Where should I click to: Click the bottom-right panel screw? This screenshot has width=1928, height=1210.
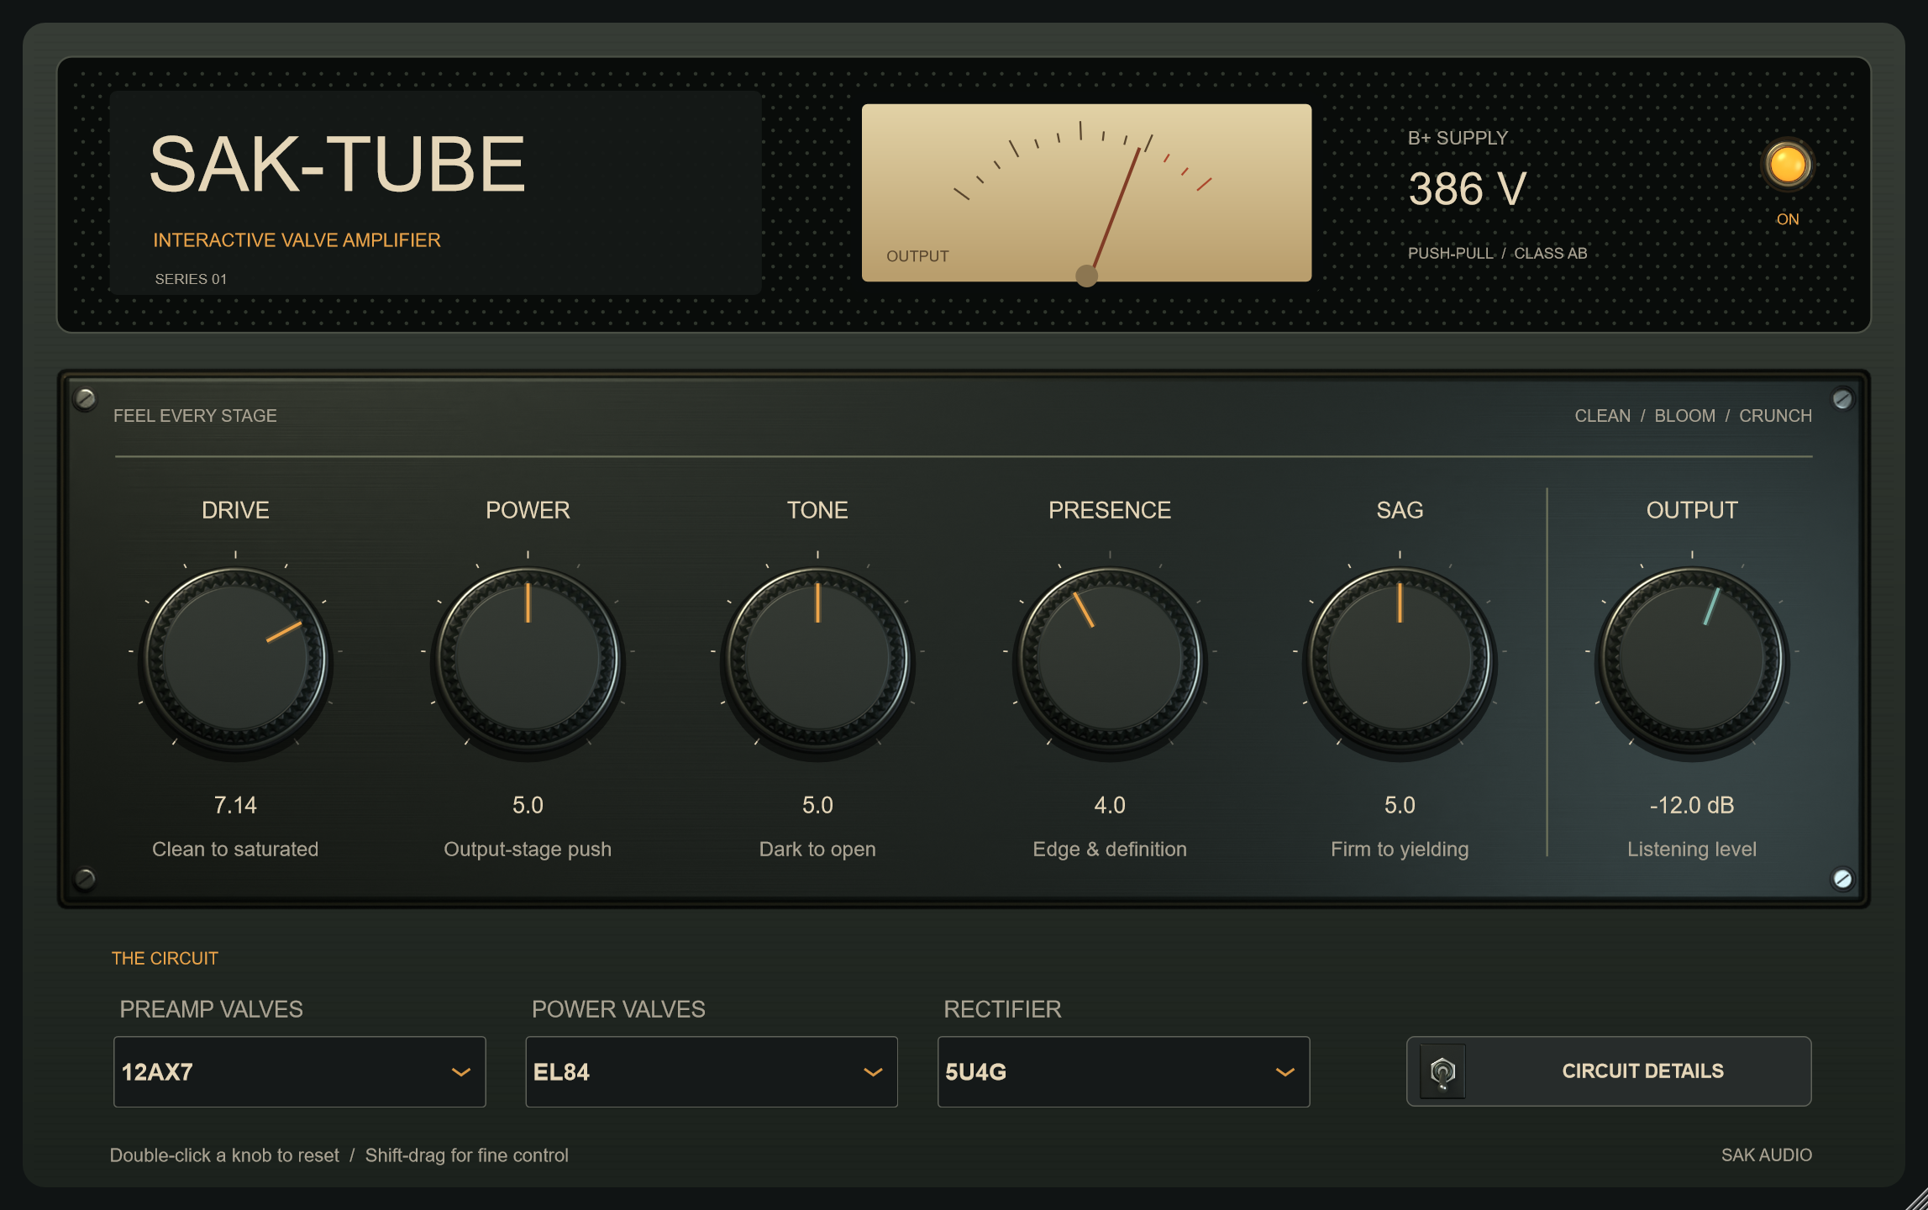[1842, 879]
